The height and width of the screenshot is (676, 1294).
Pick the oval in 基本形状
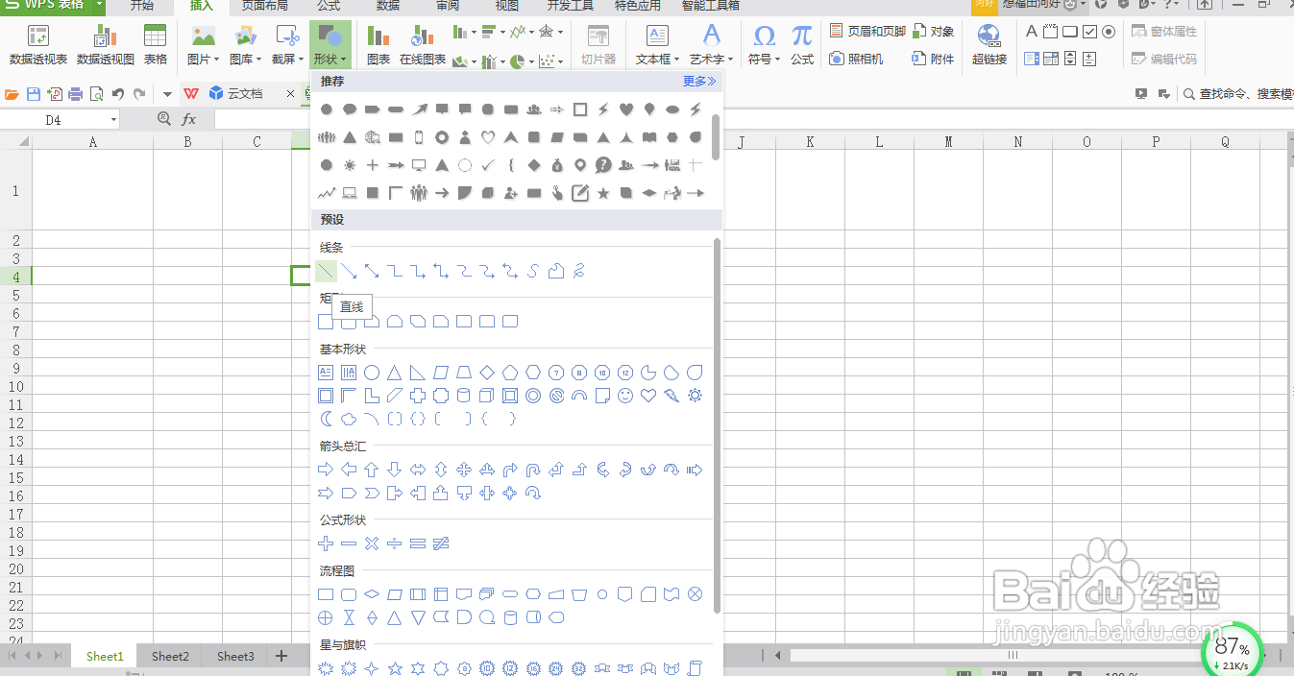(x=372, y=373)
